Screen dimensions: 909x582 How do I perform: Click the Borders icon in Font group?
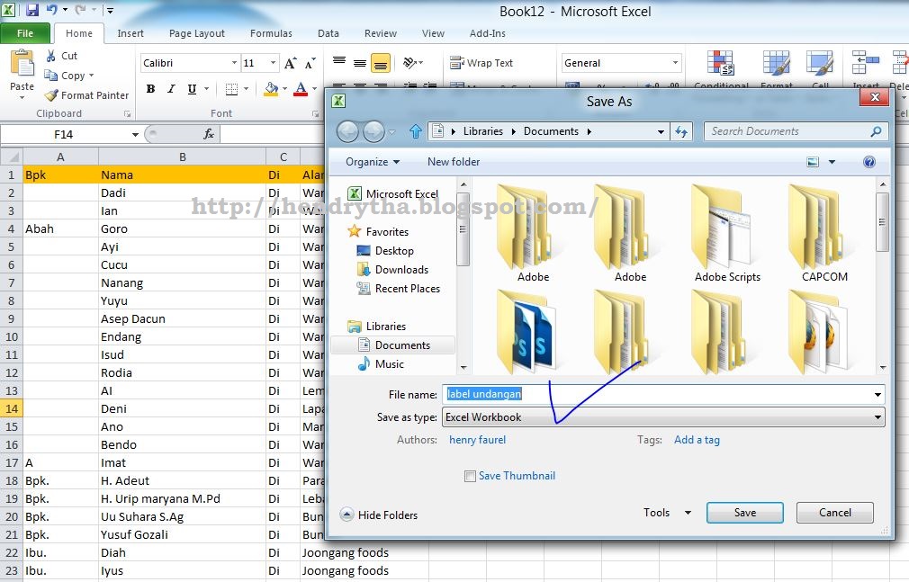(x=231, y=89)
